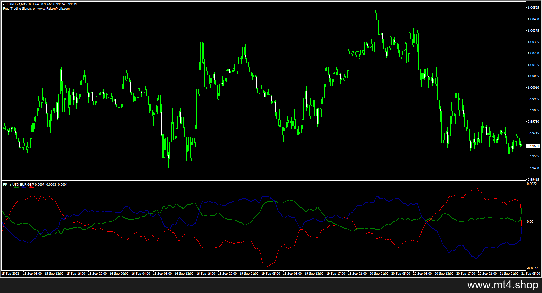Click the red GBP legend line marker
Viewport: 542px width, 293px height.
coord(32,187)
